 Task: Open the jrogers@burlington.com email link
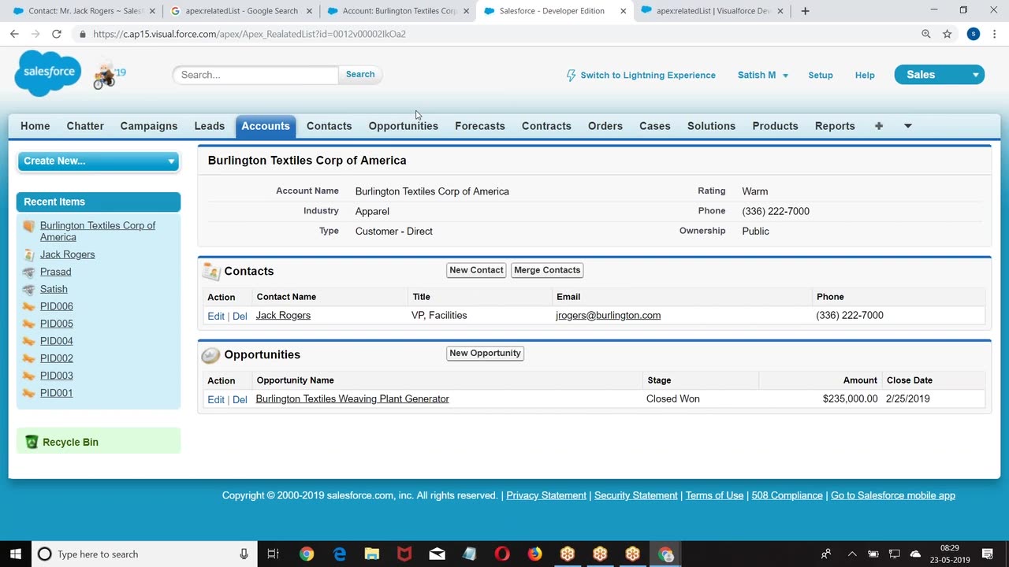coord(608,315)
